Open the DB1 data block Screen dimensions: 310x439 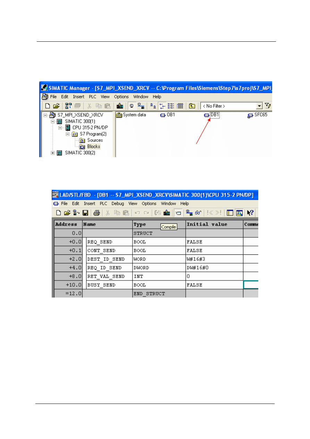212,115
